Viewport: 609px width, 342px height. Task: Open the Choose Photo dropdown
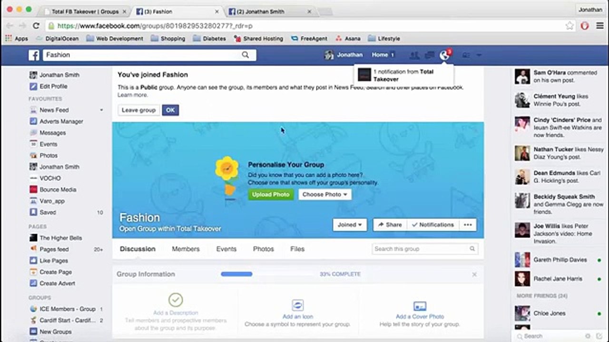(x=325, y=194)
